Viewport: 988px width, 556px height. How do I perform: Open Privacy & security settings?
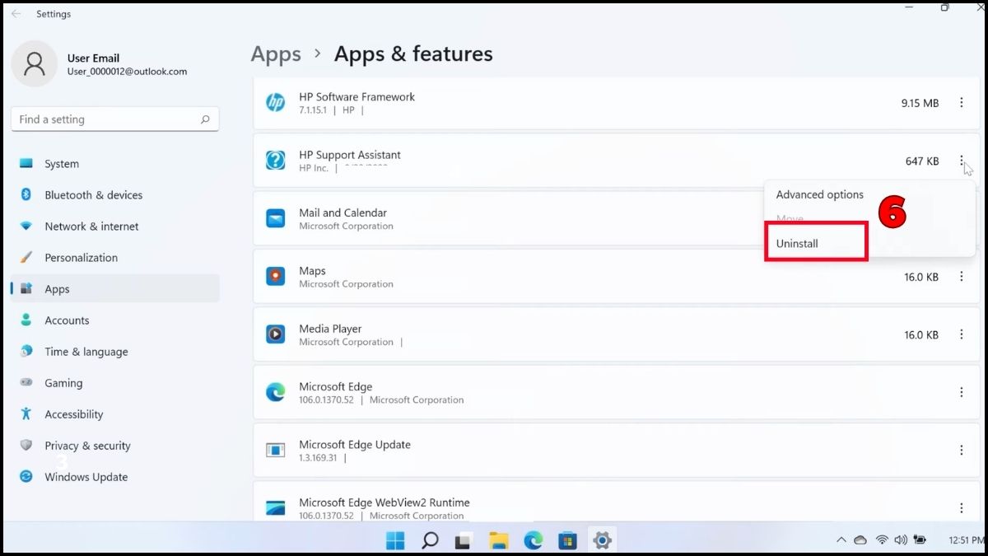pyautogui.click(x=115, y=446)
